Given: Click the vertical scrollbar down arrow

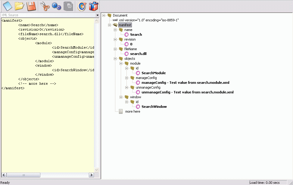Looking at the screenshot, I should coord(96,169).
